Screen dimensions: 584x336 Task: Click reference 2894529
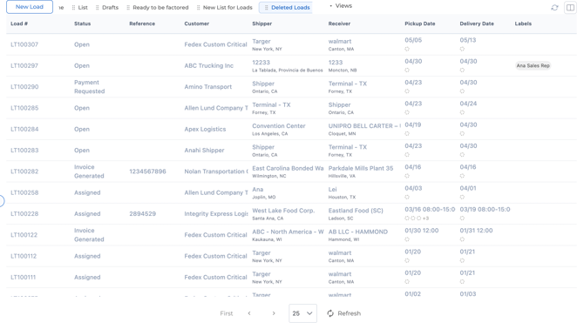tap(142, 214)
